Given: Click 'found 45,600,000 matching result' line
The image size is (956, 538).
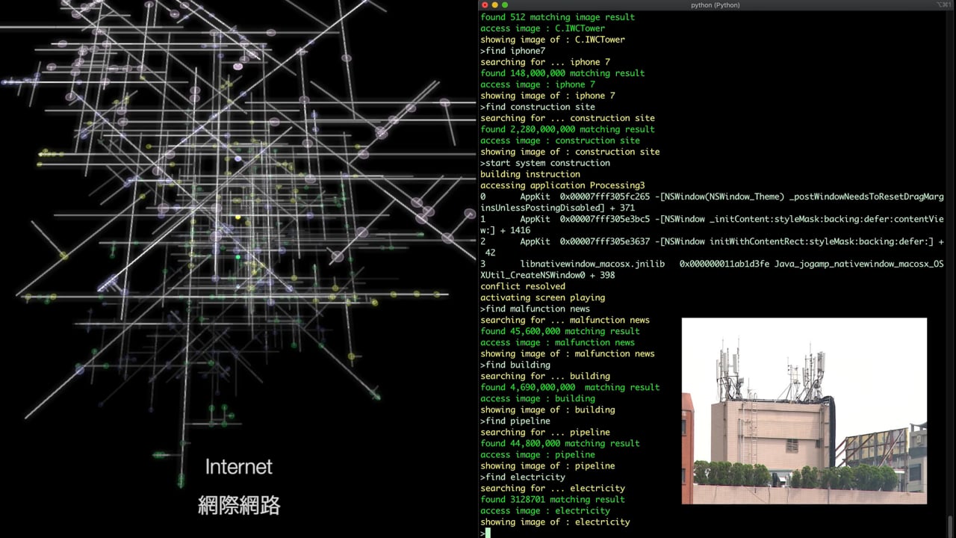Looking at the screenshot, I should coord(560,331).
